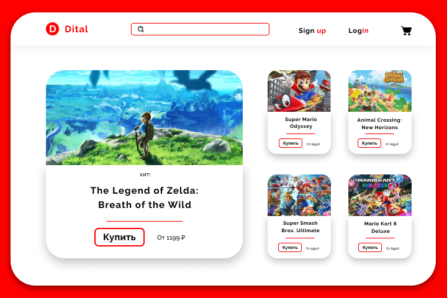Buy The Legend of Zelda with Купить
The width and height of the screenshot is (447, 298).
tap(119, 237)
